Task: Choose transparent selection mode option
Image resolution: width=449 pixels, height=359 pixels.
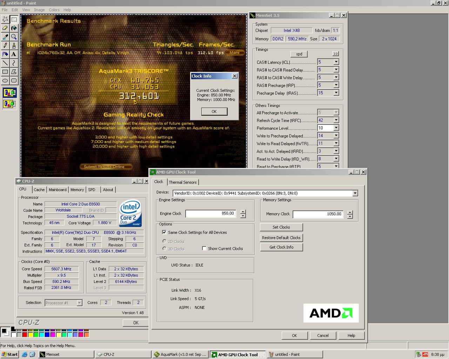Action: [9, 104]
